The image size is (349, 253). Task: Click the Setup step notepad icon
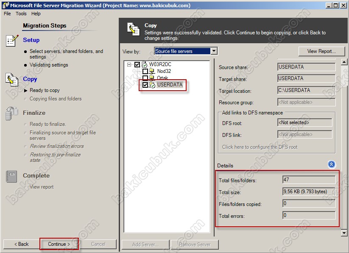(x=12, y=41)
